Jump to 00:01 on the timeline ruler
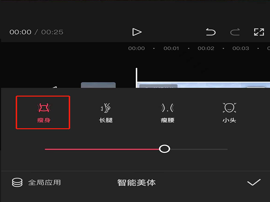This screenshot has height=202, width=270. coord(171,48)
